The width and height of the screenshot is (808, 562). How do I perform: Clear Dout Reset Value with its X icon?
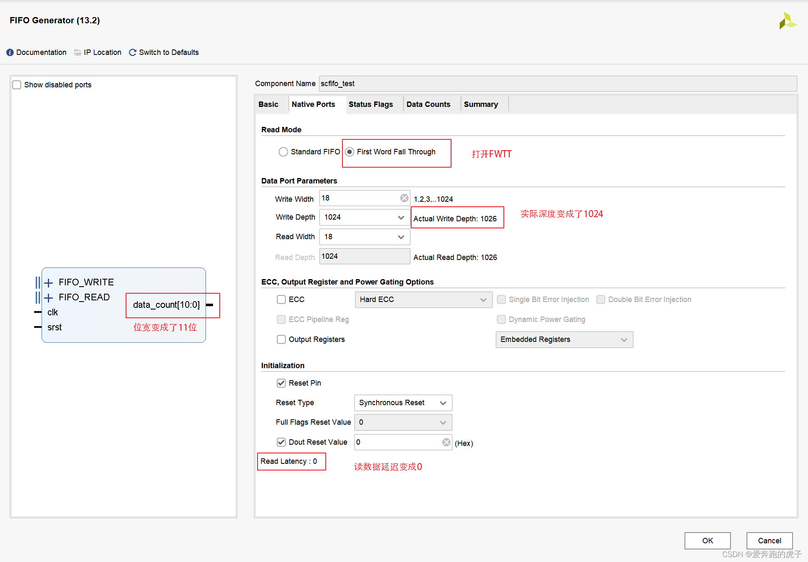click(446, 442)
